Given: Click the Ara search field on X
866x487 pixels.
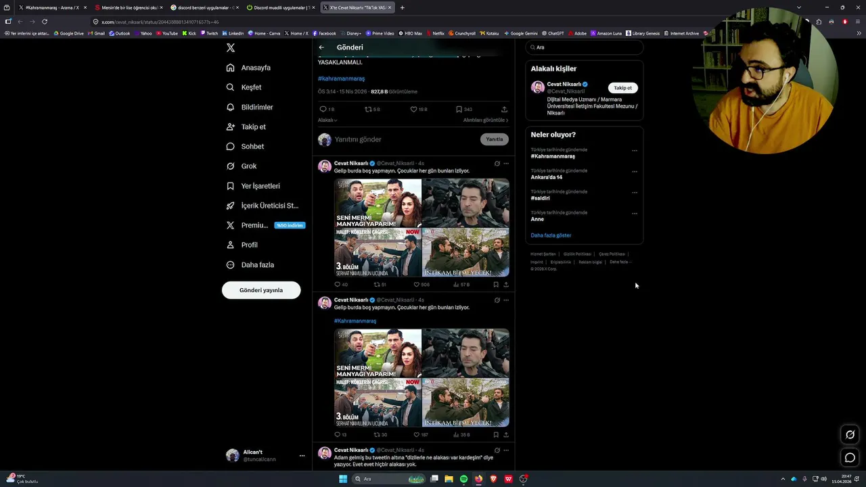Looking at the screenshot, I should (x=585, y=47).
